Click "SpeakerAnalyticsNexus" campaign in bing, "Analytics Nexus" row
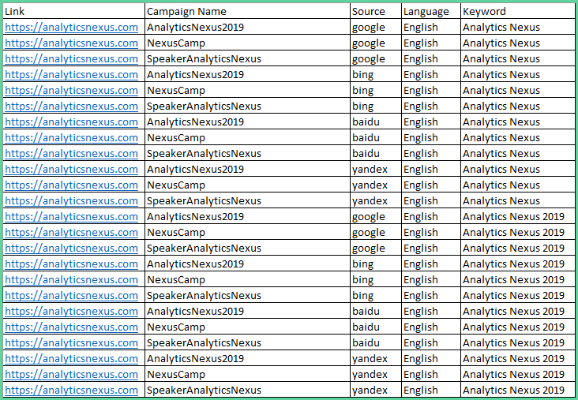Image resolution: width=578 pixels, height=400 pixels. (x=204, y=106)
